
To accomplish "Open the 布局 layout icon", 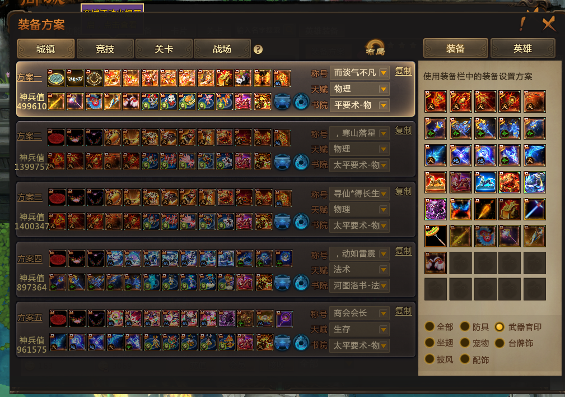I will (375, 48).
